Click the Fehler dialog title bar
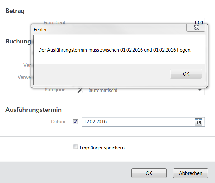 [x=106, y=29]
